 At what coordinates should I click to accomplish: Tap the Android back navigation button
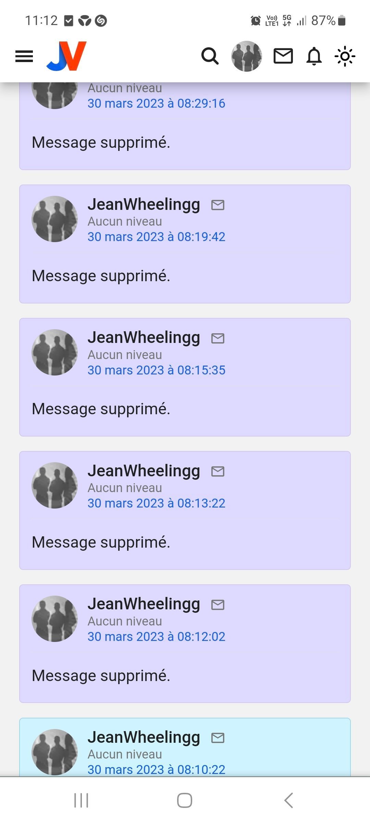pos(288,800)
